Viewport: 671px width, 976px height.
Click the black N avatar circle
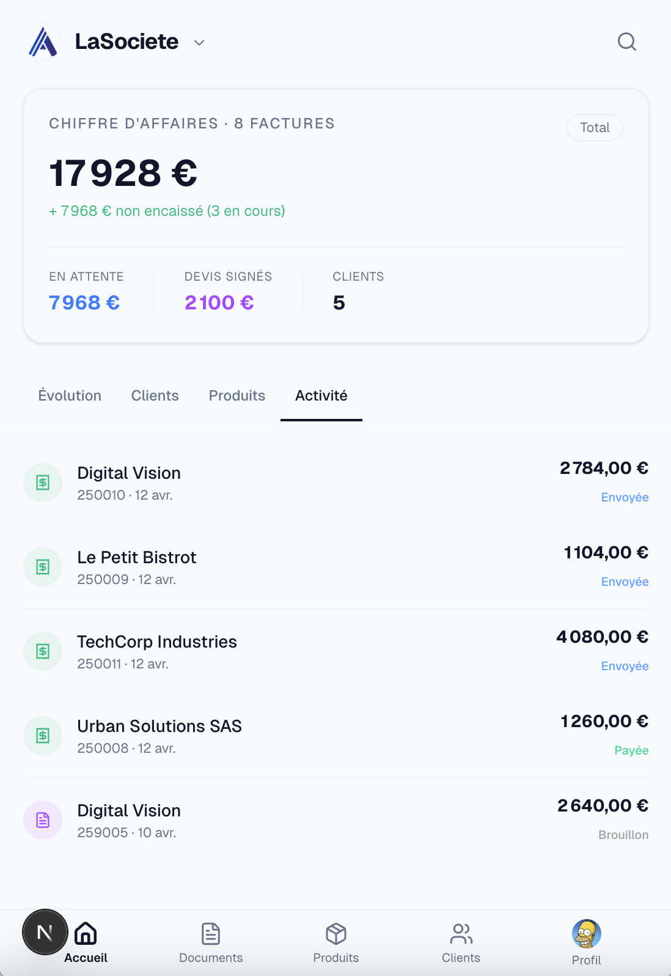(44, 931)
